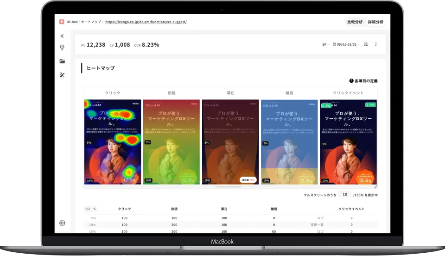Switch to the 比較分析 tab
The height and width of the screenshot is (256, 445).
[x=355, y=22]
